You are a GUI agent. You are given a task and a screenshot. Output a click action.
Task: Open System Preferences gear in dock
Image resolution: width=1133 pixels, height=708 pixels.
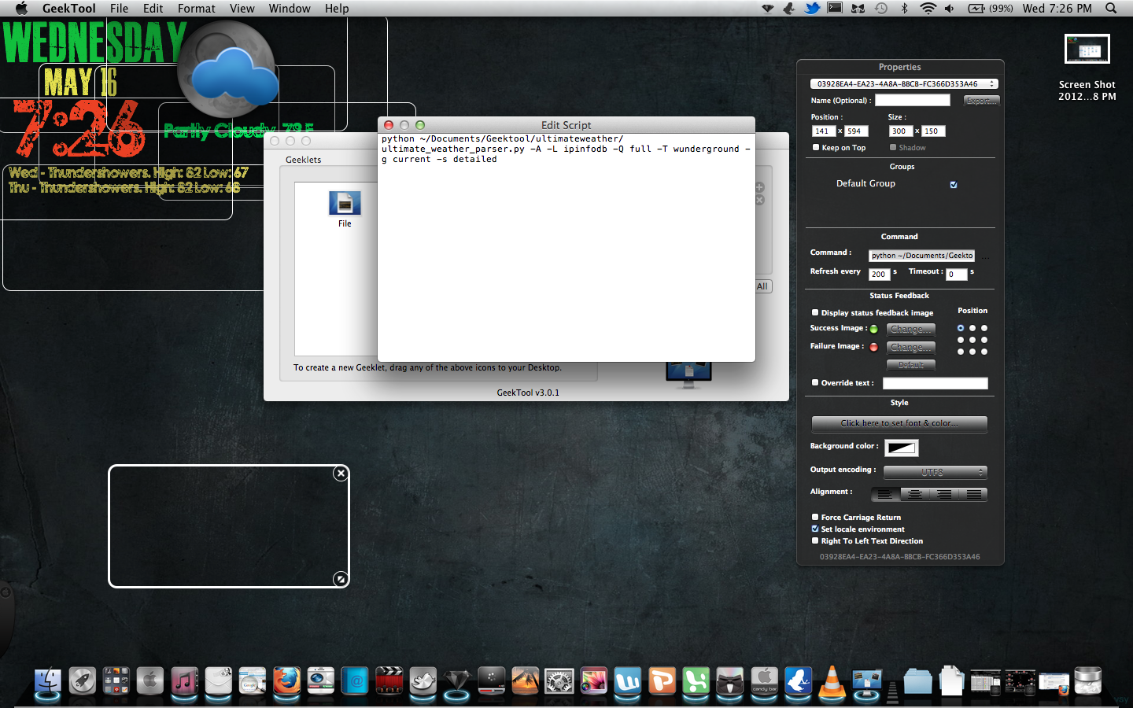point(559,681)
